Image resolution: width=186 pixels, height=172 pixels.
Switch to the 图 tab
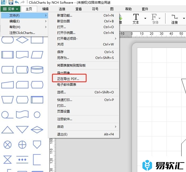(112, 9)
